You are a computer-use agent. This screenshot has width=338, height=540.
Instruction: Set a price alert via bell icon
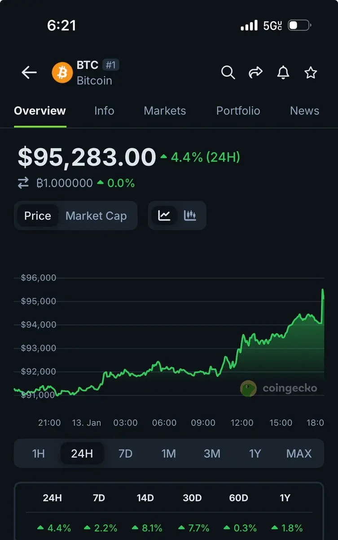[283, 72]
